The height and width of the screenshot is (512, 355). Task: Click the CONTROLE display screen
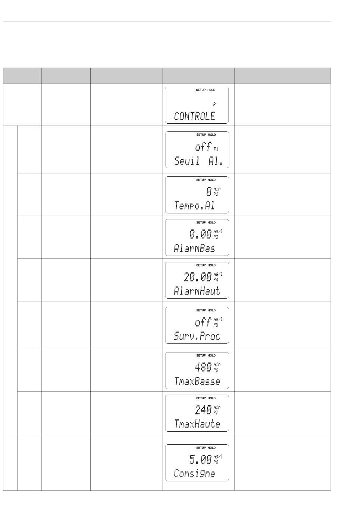coord(197,105)
